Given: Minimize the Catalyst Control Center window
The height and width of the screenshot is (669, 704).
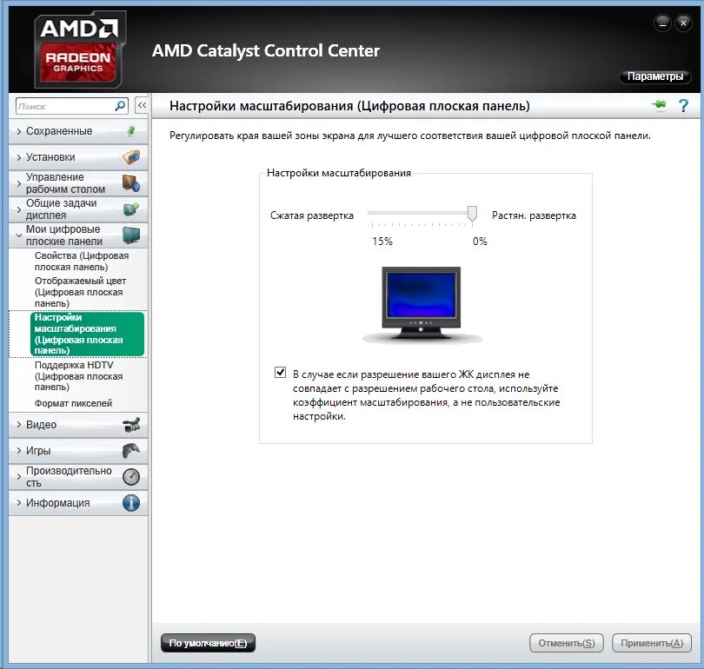Looking at the screenshot, I should (662, 23).
